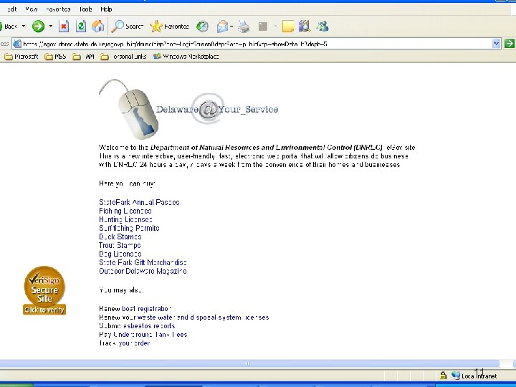Click State Park Gift Merchandise link
Image resolution: width=516 pixels, height=387 pixels.
[143, 262]
